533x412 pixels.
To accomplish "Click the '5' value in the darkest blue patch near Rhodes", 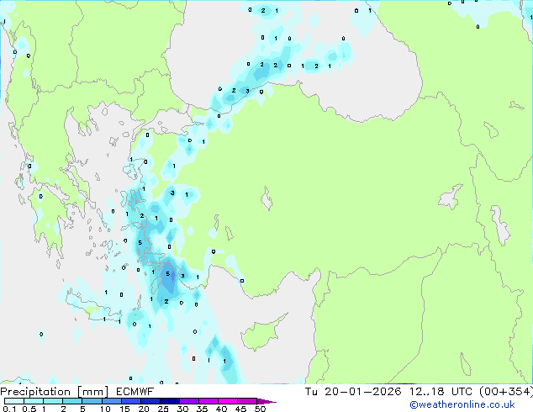I will point(167,273).
